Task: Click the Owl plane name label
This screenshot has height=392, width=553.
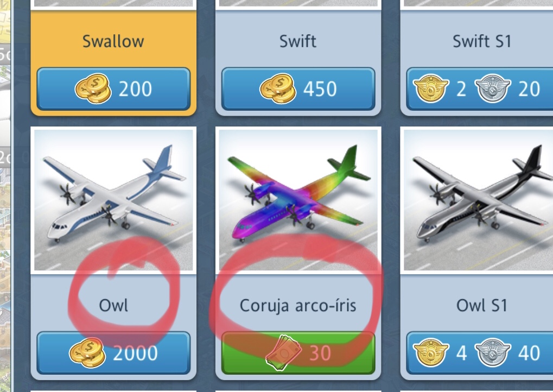Action: tap(113, 305)
